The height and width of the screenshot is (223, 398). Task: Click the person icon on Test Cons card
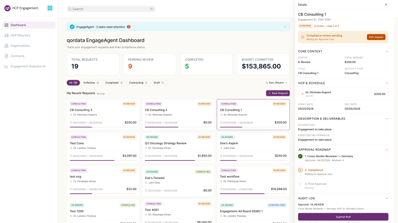point(71,148)
